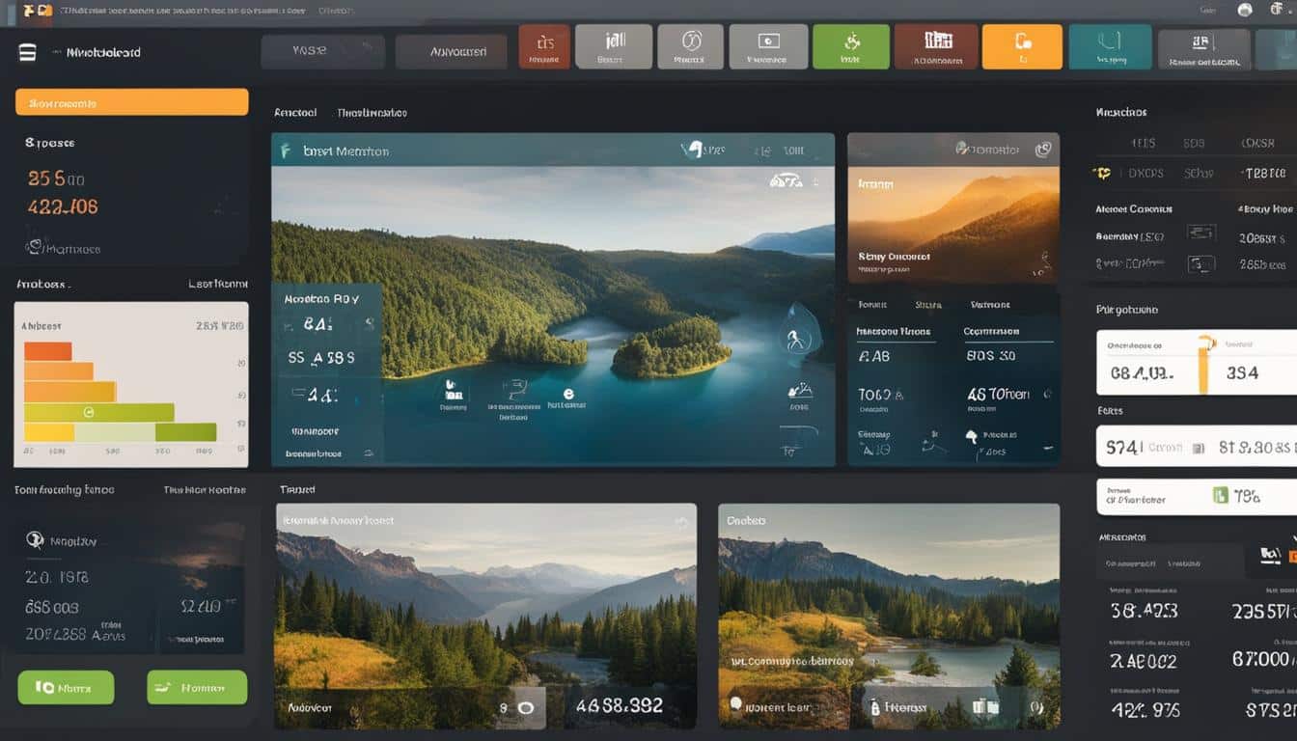Click the green badge on the 78% card
1297x741 pixels.
point(1220,496)
